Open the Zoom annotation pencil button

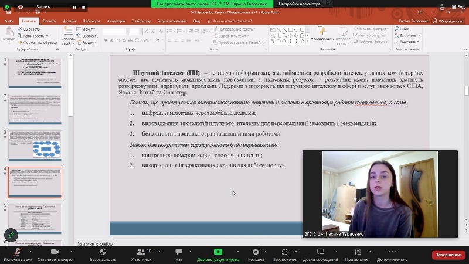click(11, 235)
